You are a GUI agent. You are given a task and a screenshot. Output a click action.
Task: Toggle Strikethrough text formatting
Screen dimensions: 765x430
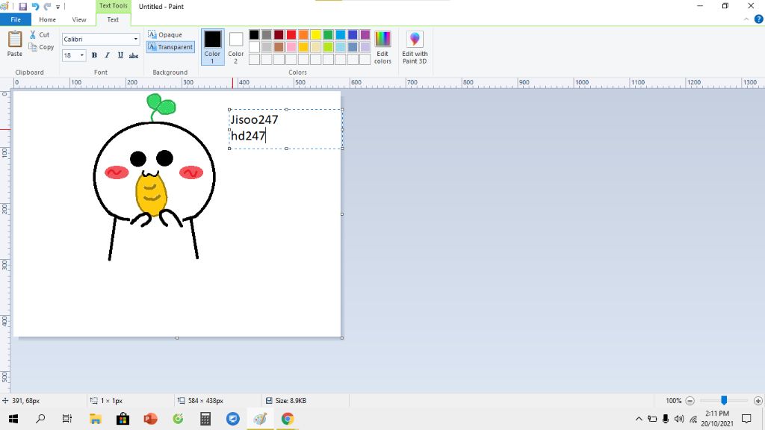[134, 55]
